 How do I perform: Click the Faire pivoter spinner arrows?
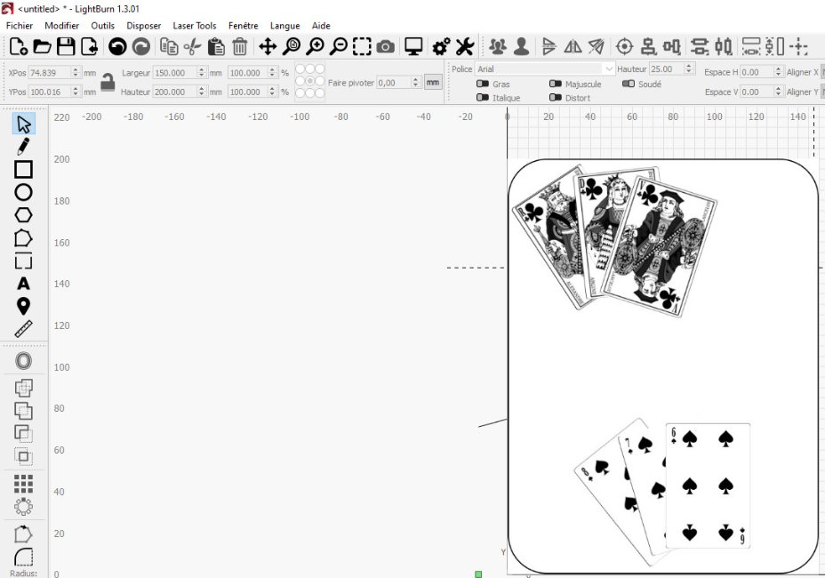416,83
